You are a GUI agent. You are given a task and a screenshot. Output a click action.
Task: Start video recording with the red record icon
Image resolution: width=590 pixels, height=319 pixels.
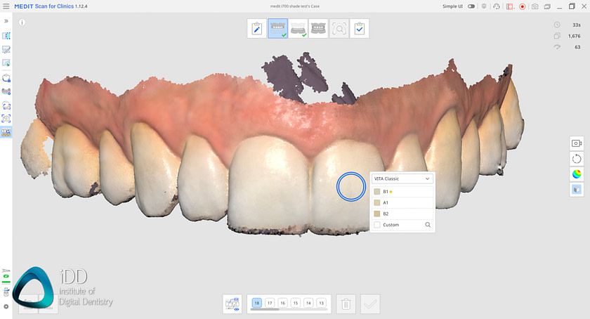coord(522,6)
